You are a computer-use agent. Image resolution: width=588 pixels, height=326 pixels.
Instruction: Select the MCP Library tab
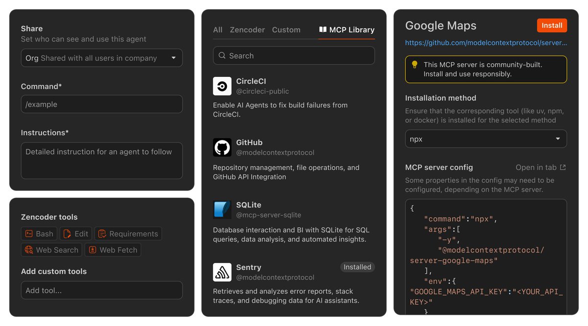347,30
